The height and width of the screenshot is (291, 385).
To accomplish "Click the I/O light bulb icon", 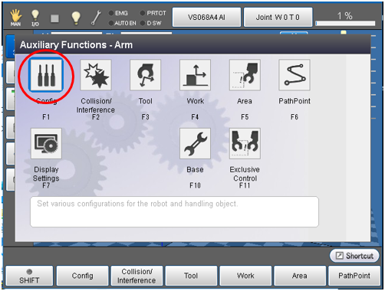I will [35, 18].
